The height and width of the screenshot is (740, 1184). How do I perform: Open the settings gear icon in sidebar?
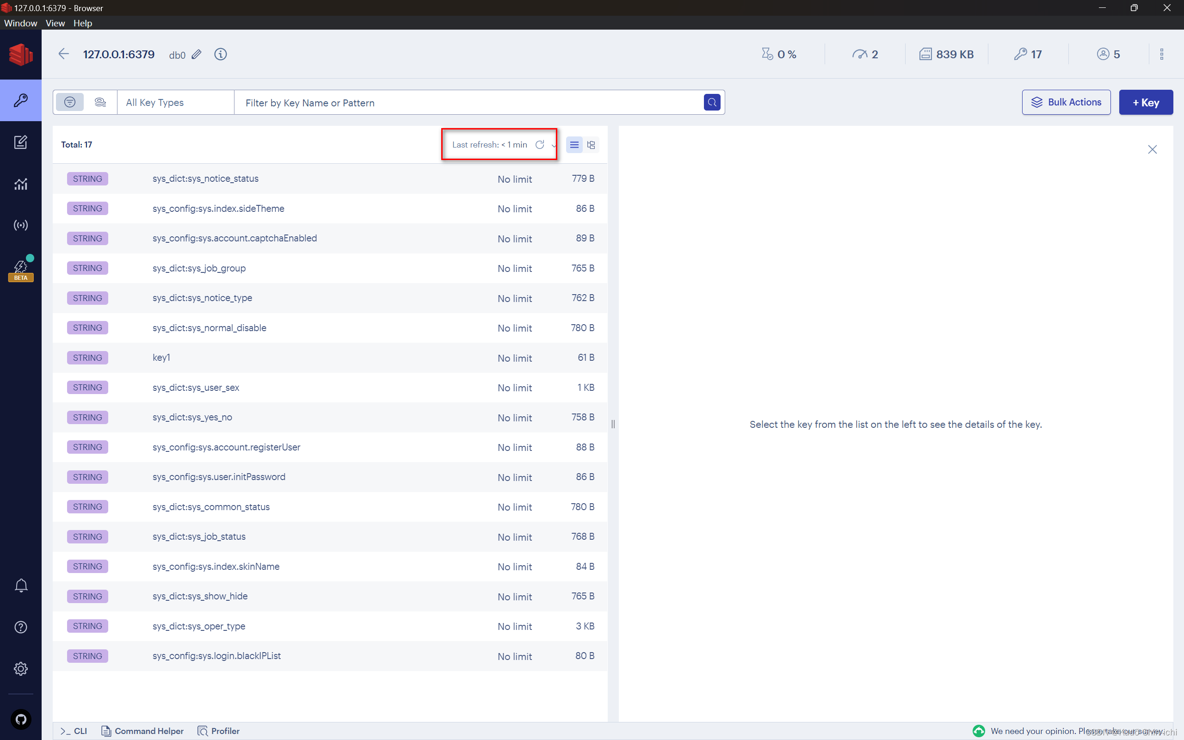pos(20,669)
